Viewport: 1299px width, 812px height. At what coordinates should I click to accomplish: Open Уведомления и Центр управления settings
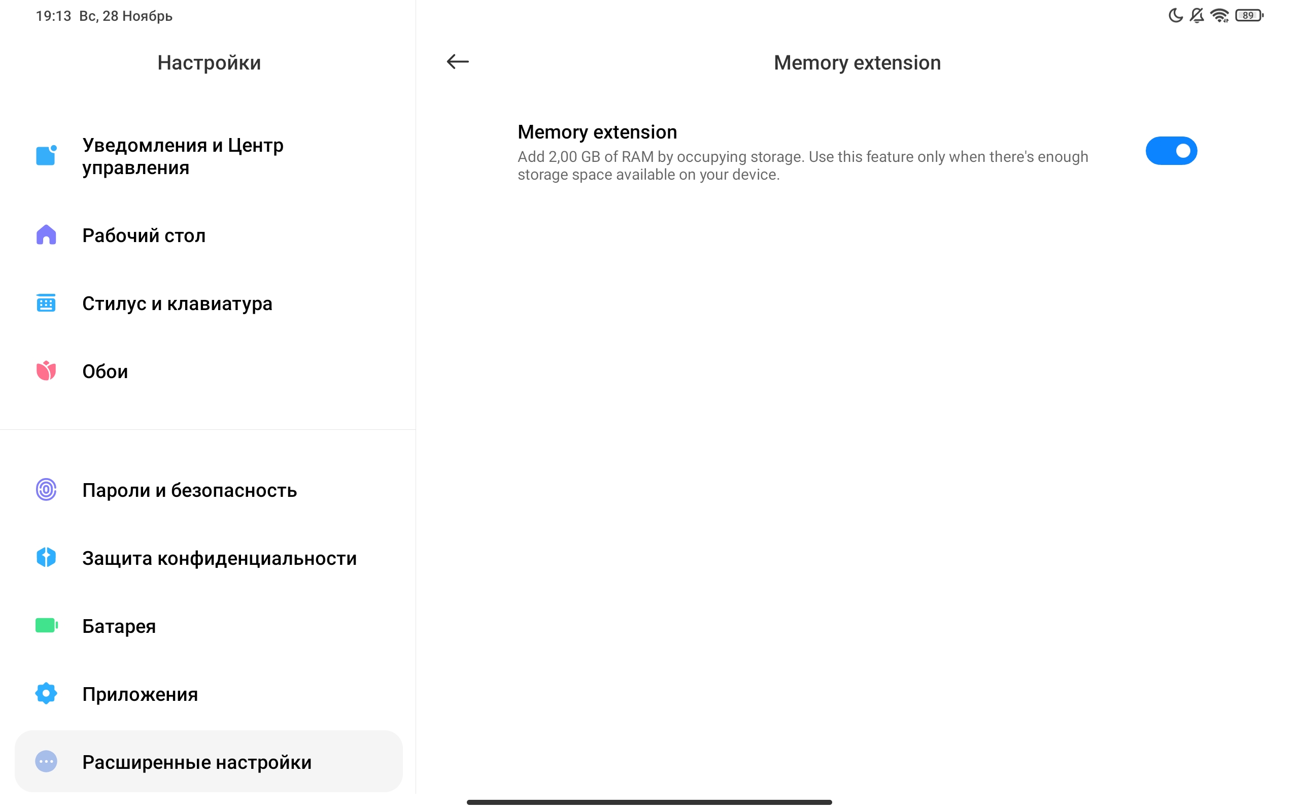coord(183,156)
